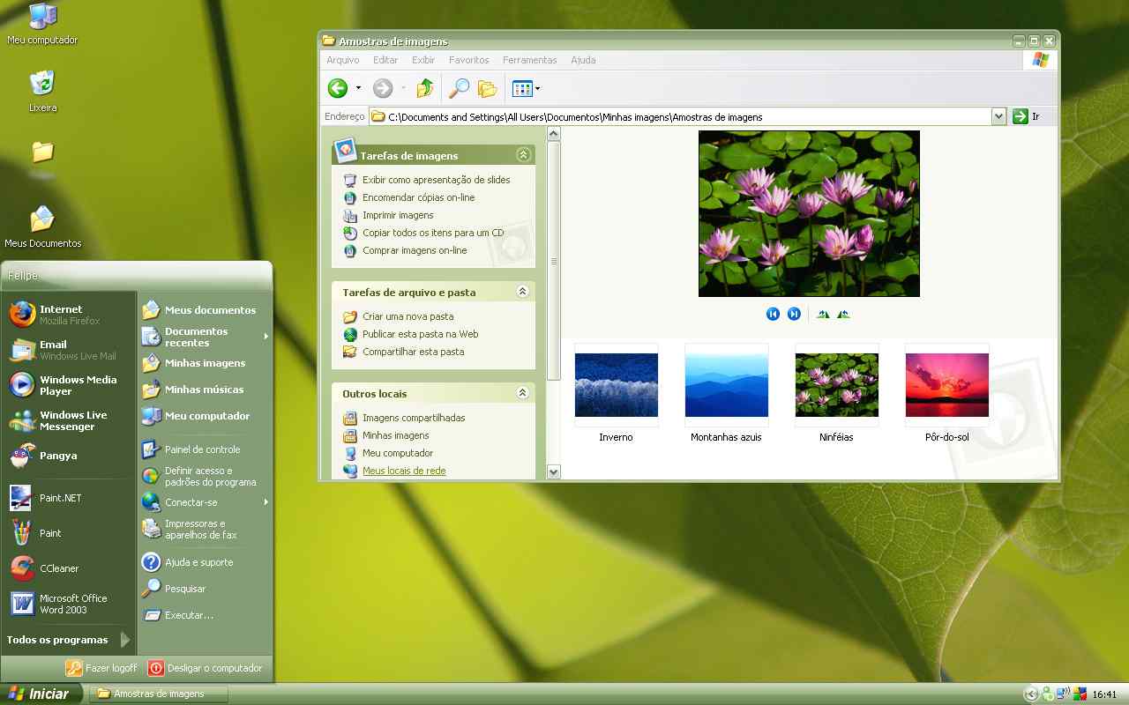Rotate the picture counterclockwise
The height and width of the screenshot is (705, 1129).
tap(843, 314)
